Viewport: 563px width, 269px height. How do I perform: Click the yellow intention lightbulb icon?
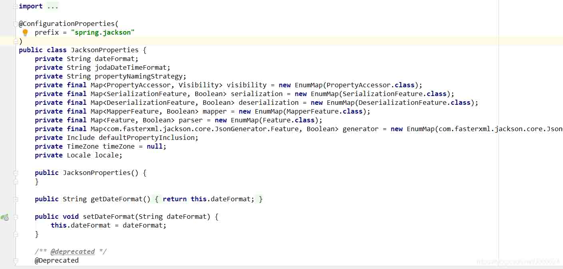pyautogui.click(x=25, y=32)
